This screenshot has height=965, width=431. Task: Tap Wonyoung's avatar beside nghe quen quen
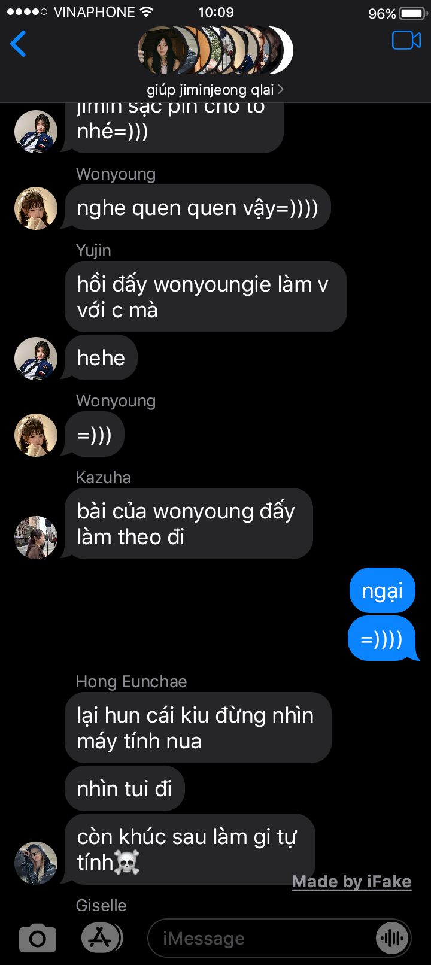click(36, 208)
